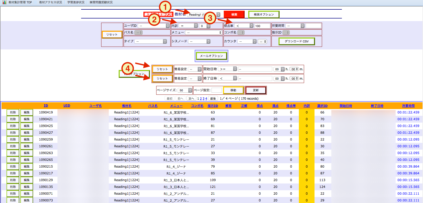
Task: Sort table by 得点率 column header
Action: pos(291,106)
